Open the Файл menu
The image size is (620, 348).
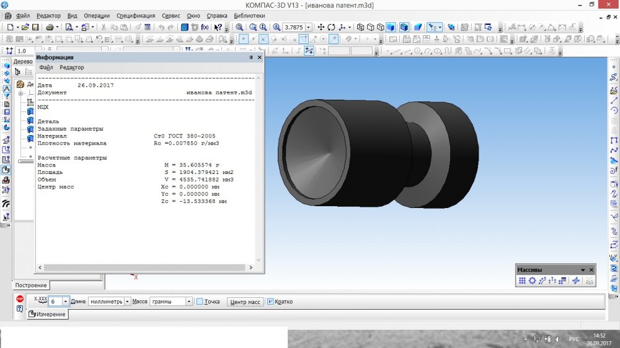pyautogui.click(x=23, y=16)
